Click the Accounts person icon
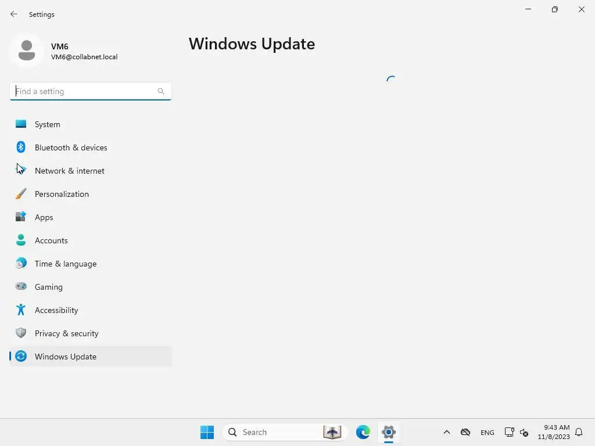Image resolution: width=595 pixels, height=446 pixels. tap(21, 240)
